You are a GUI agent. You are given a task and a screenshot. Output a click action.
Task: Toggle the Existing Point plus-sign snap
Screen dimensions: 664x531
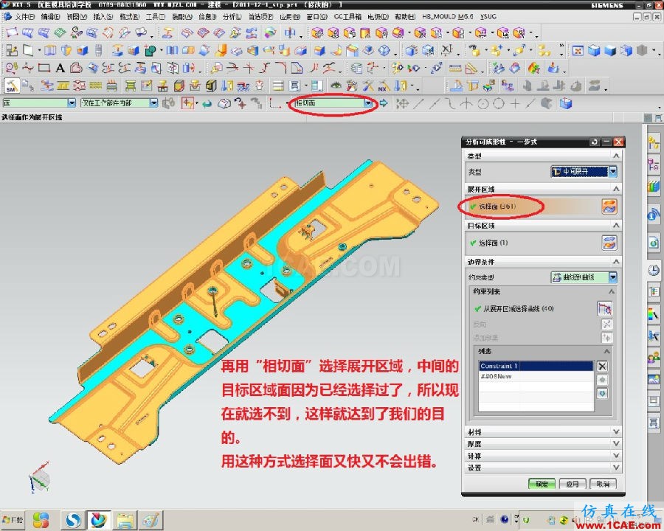pos(515,103)
